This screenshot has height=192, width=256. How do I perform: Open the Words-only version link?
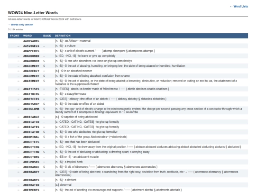(20, 25)
